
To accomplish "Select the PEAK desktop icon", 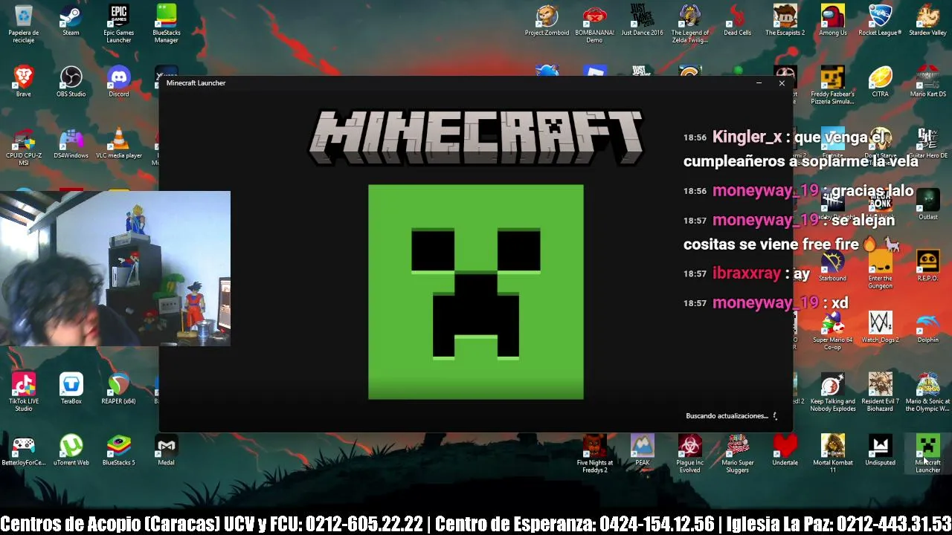I will (642, 450).
